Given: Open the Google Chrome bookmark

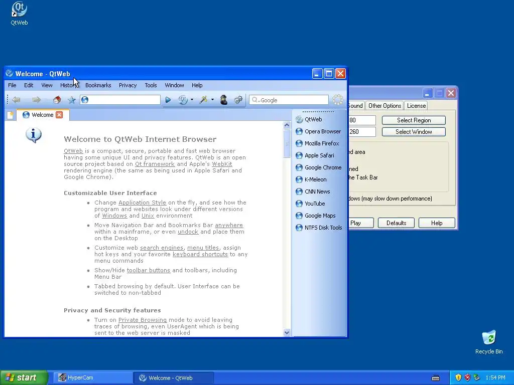Looking at the screenshot, I should pyautogui.click(x=319, y=167).
